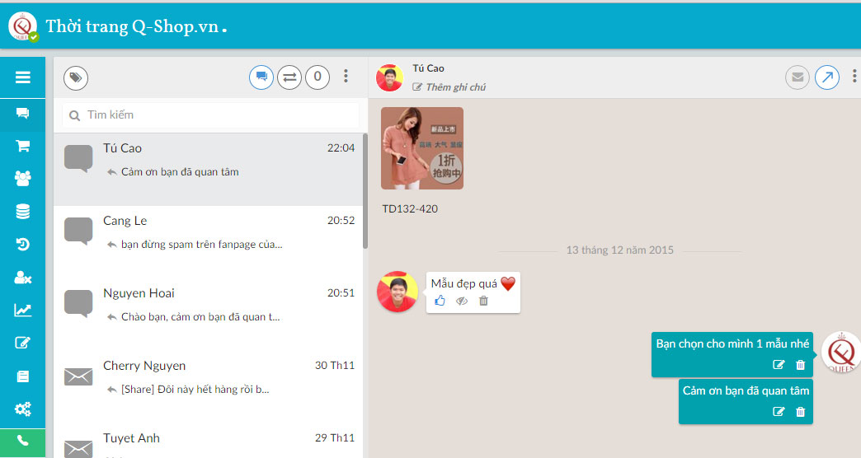The image size is (861, 458).
Task: Open the document list icon in sidebar
Action: (22, 376)
